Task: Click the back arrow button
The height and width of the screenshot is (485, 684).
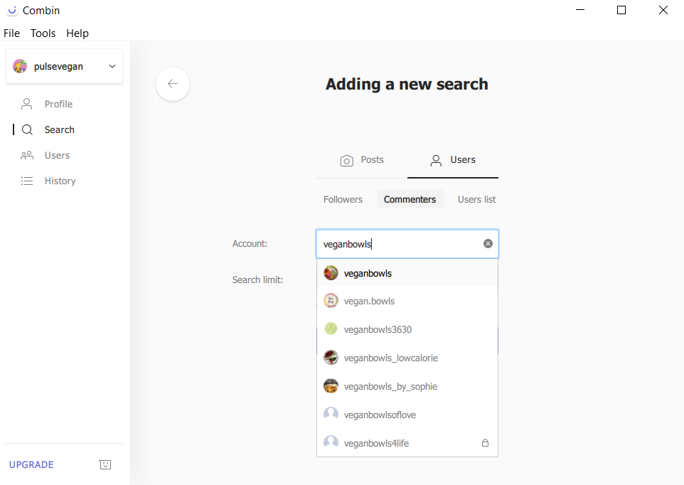Action: 173,84
